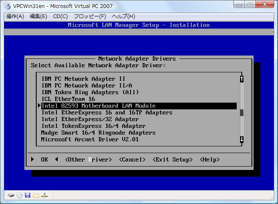Image resolution: width=278 pixels, height=204 pixels.
Task: Open the setup Help button
Action: coord(210,159)
